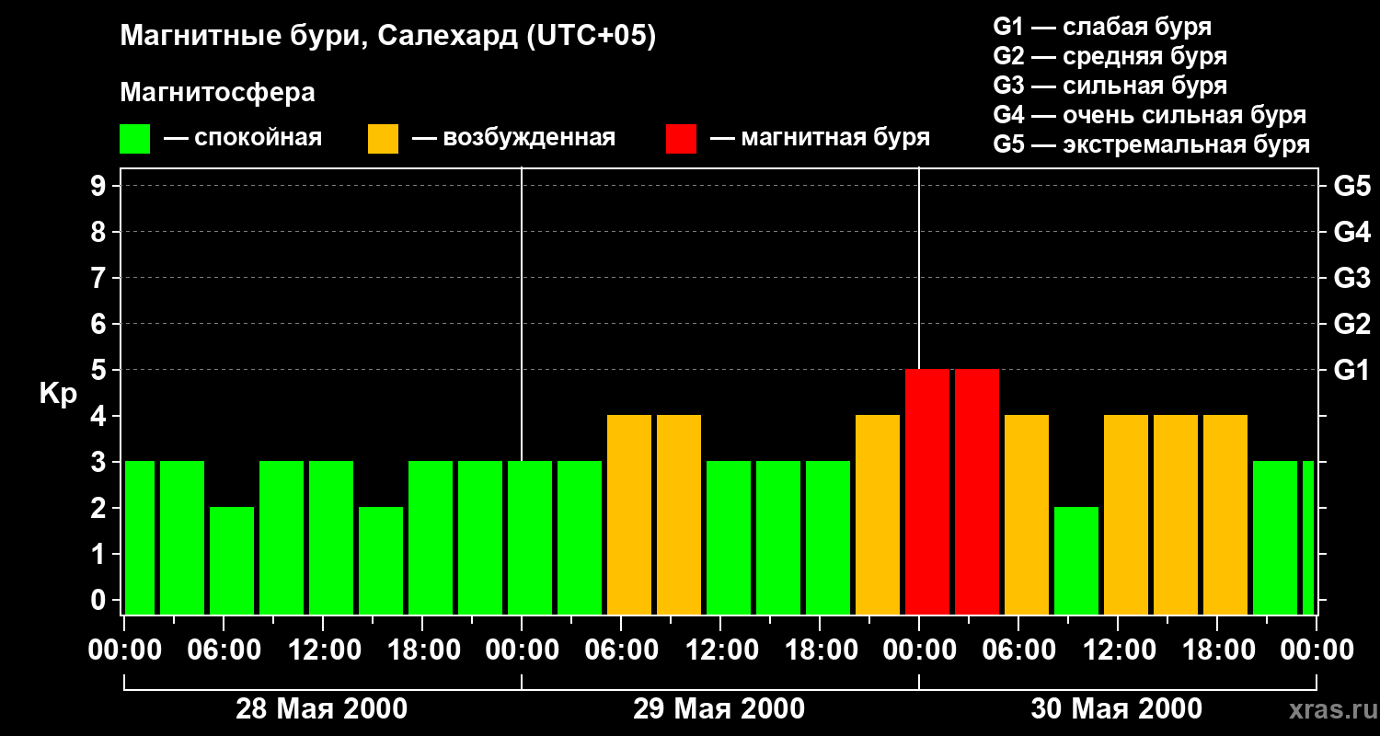1380x736 pixels.
Task: Click the red 'магнитная буря' legend swatch
Action: coord(681,139)
